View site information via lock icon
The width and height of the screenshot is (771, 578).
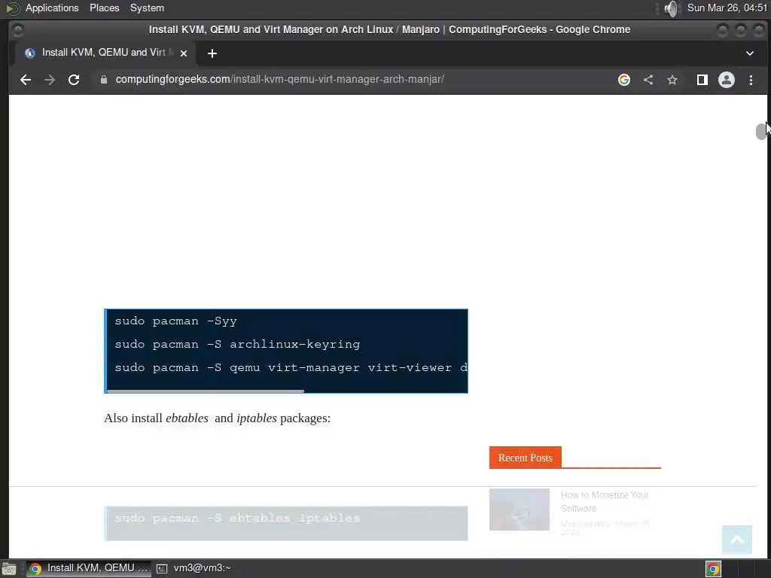[x=104, y=80]
